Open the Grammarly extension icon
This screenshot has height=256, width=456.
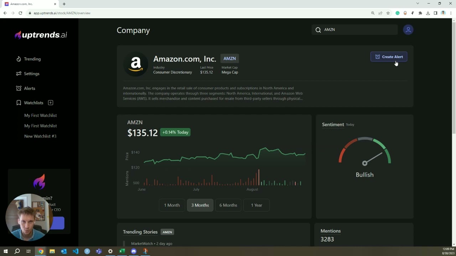tap(398, 13)
